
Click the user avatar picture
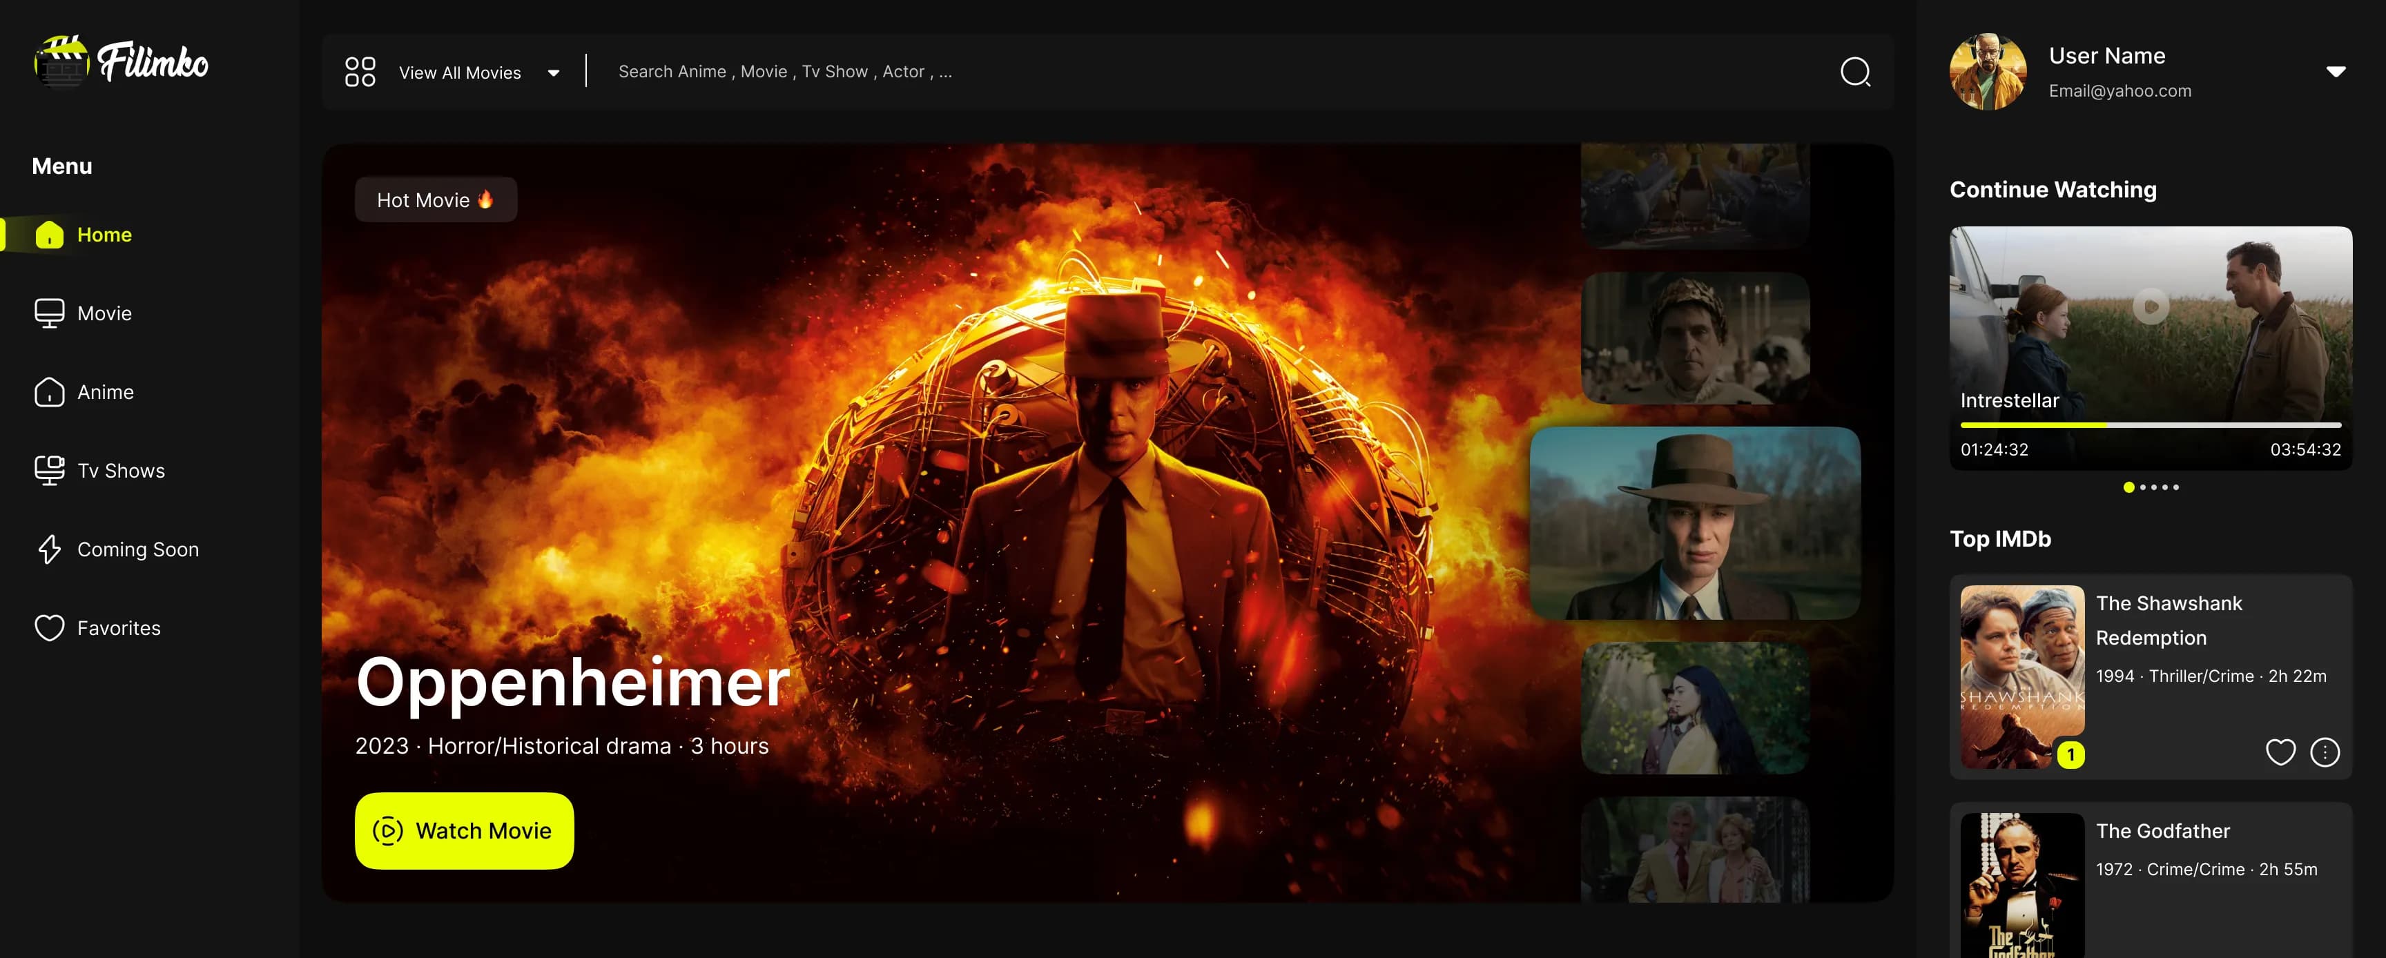[x=1988, y=72]
